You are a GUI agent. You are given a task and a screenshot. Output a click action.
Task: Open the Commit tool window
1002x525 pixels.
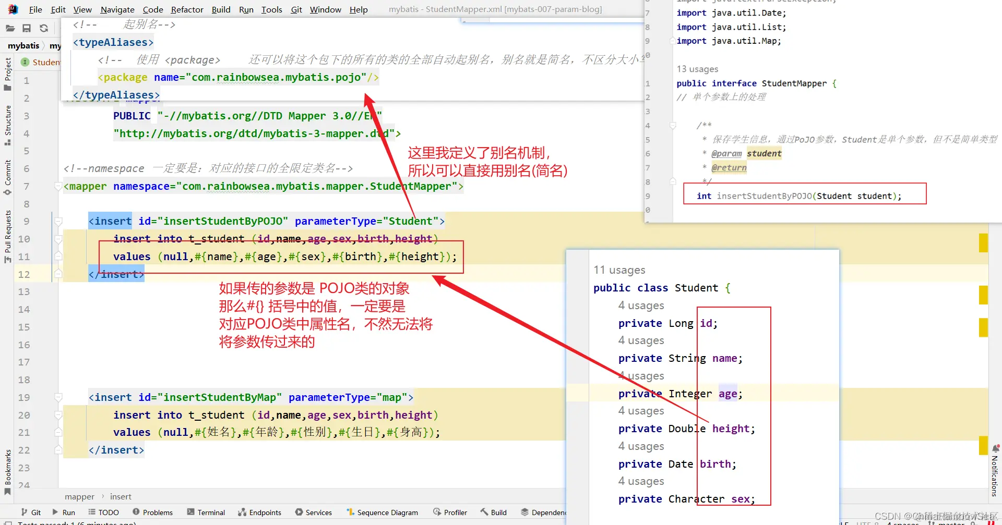point(7,178)
